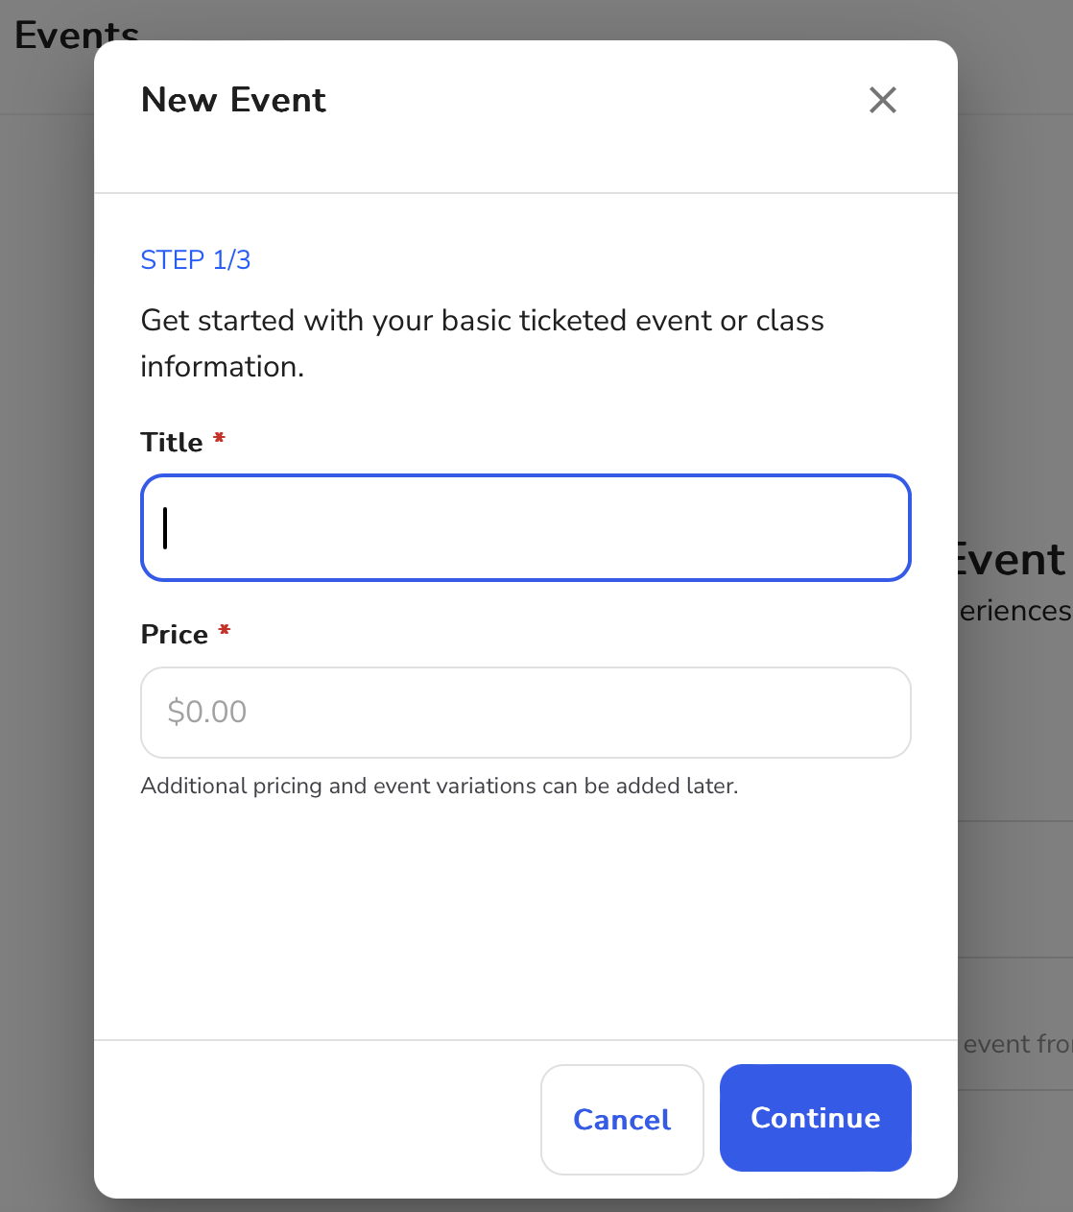This screenshot has height=1212, width=1073.
Task: Focus the Title text field
Action: click(526, 527)
